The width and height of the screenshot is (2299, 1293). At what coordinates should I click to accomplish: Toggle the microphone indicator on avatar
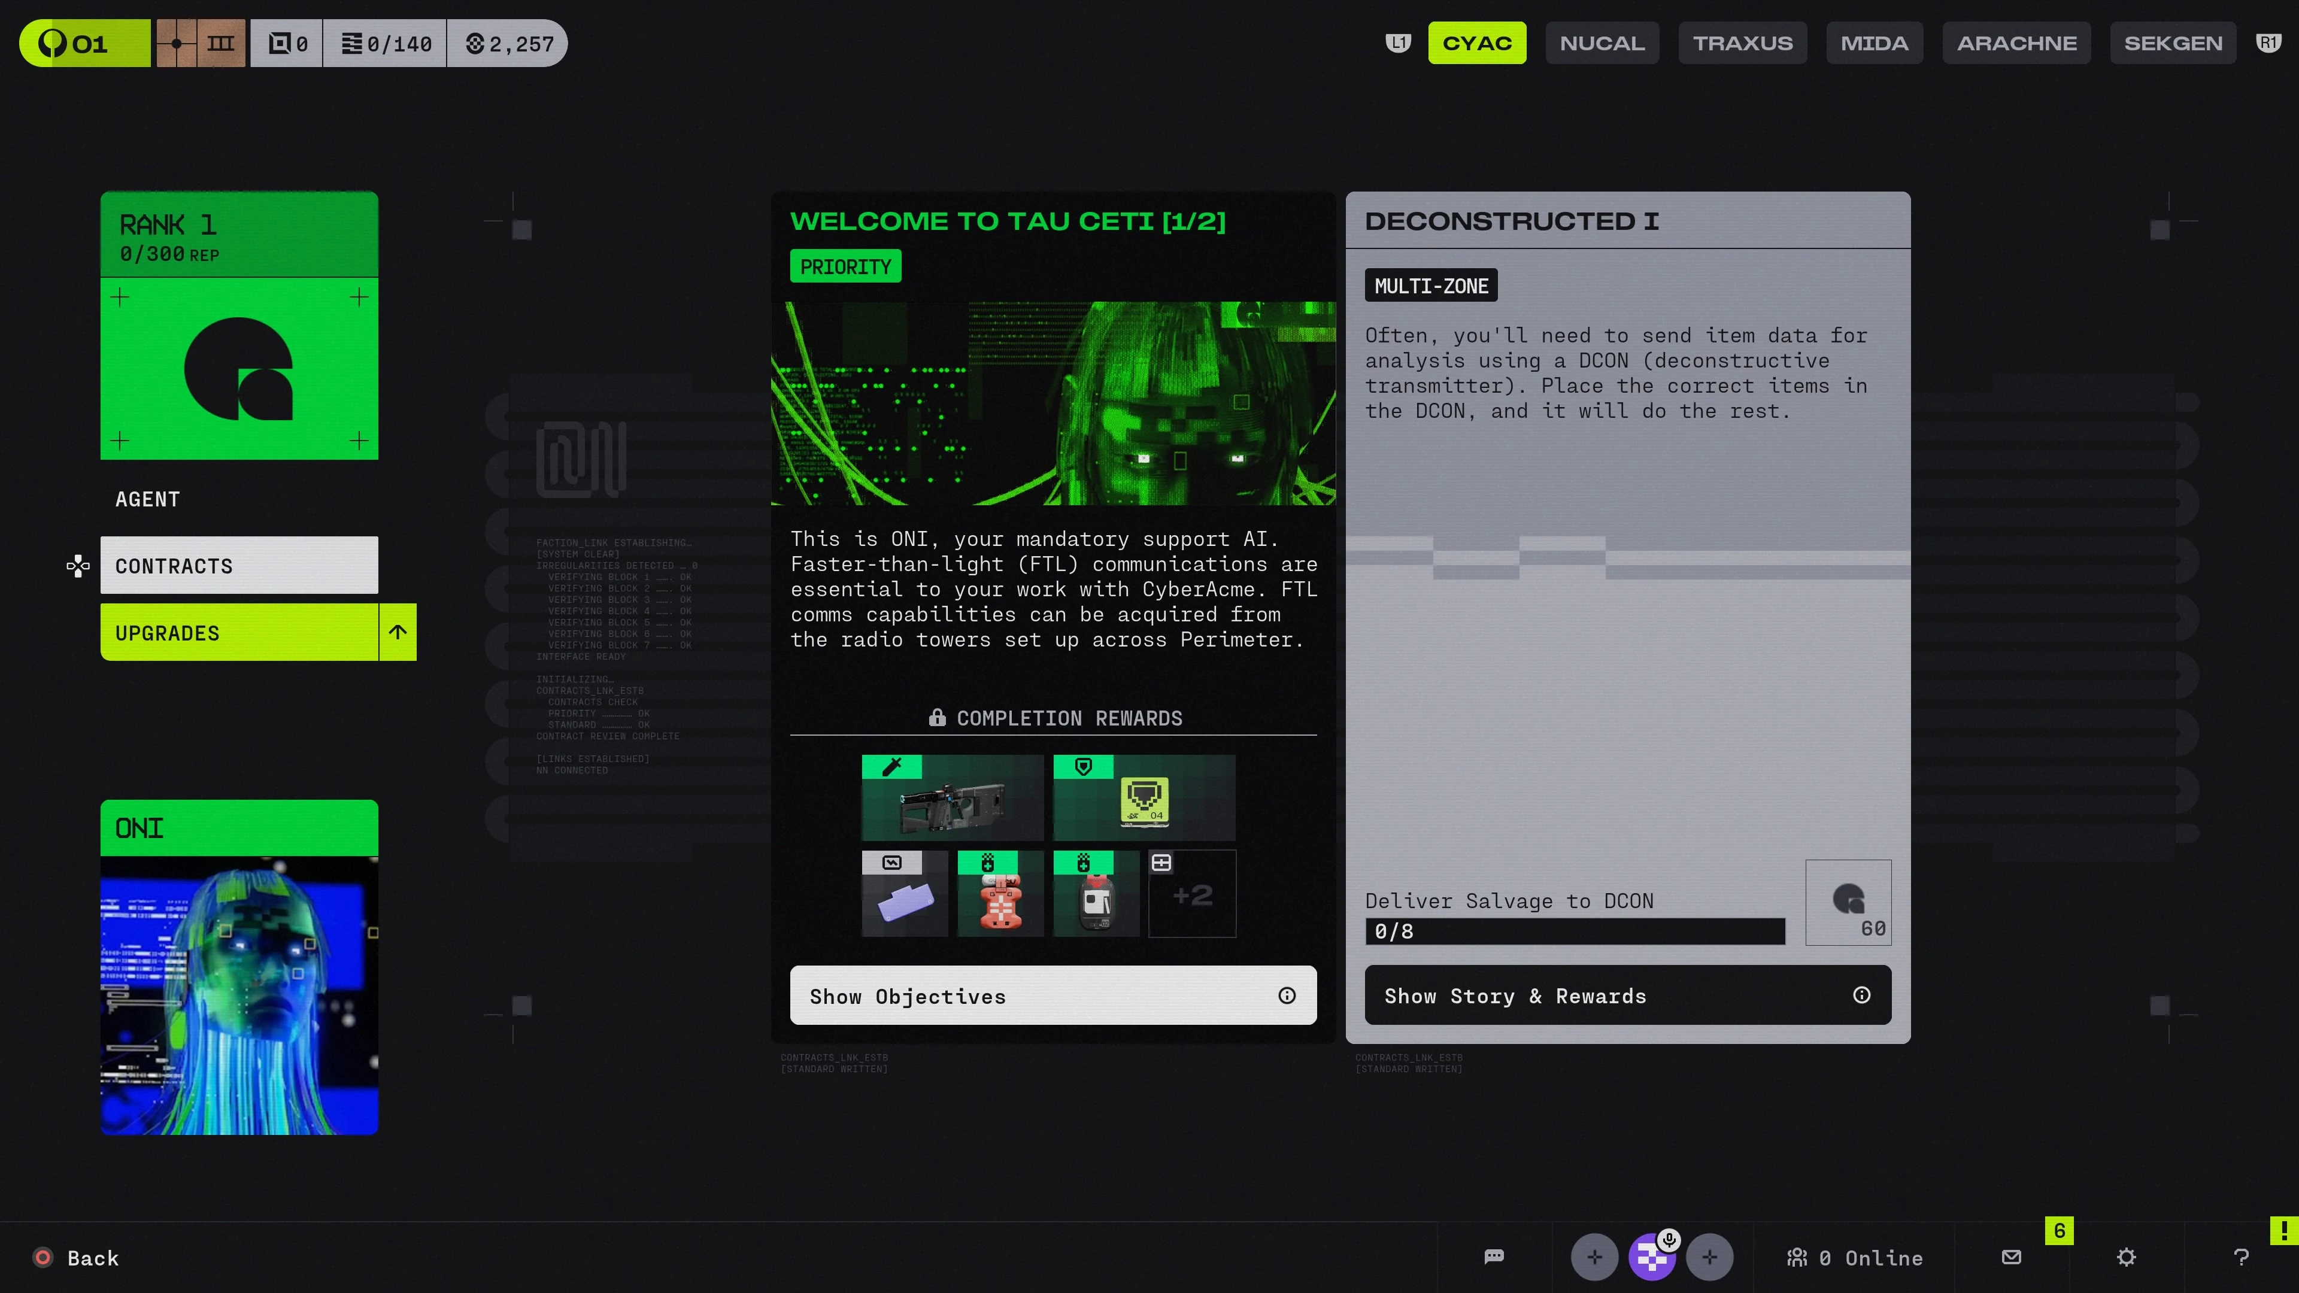[1669, 1240]
